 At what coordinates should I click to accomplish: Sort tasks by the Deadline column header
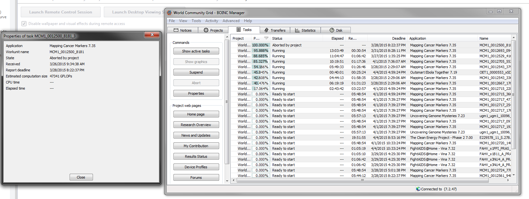(x=387, y=38)
